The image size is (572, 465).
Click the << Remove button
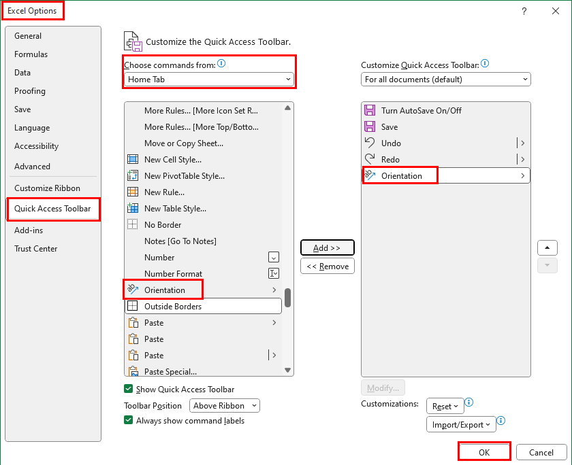pyautogui.click(x=328, y=266)
